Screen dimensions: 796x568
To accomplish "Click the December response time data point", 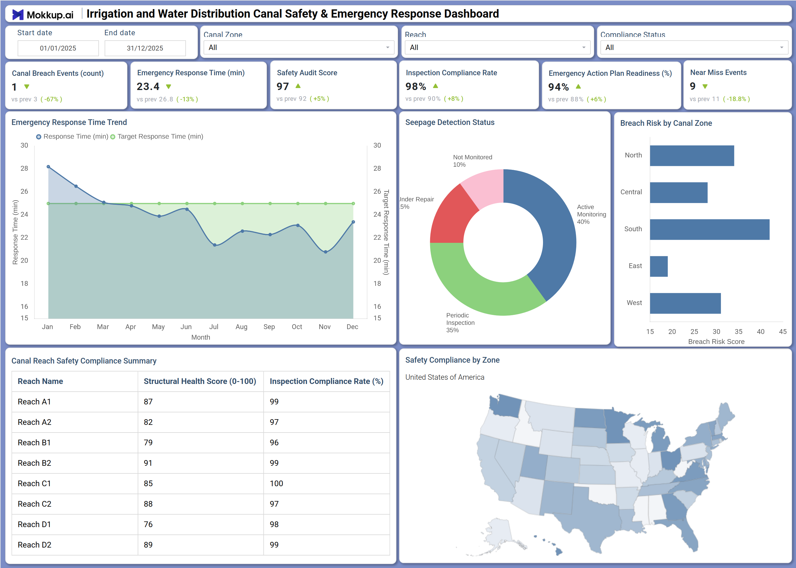I will (353, 222).
